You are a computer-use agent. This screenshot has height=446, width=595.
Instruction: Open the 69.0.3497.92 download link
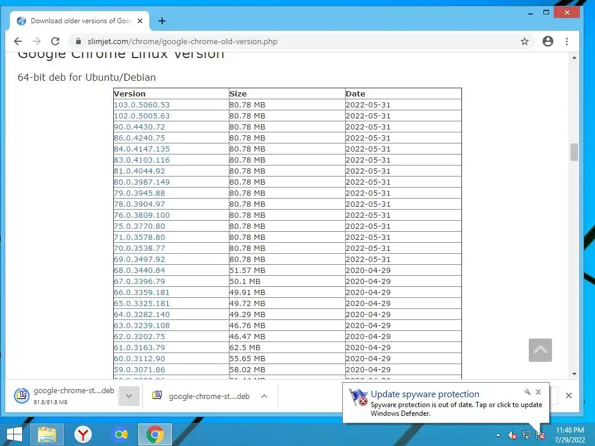click(x=139, y=259)
